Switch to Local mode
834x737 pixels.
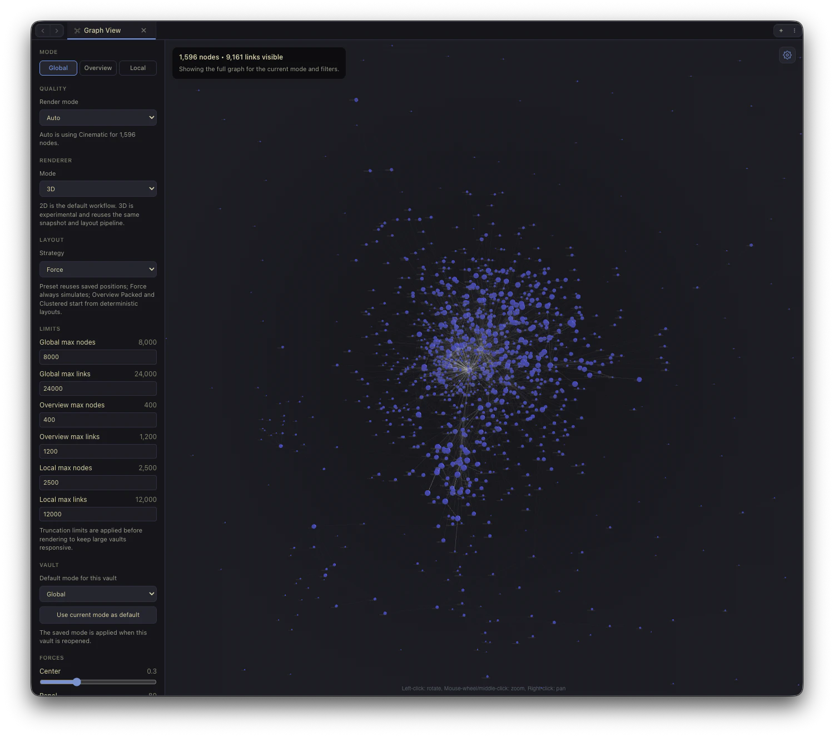tap(138, 68)
